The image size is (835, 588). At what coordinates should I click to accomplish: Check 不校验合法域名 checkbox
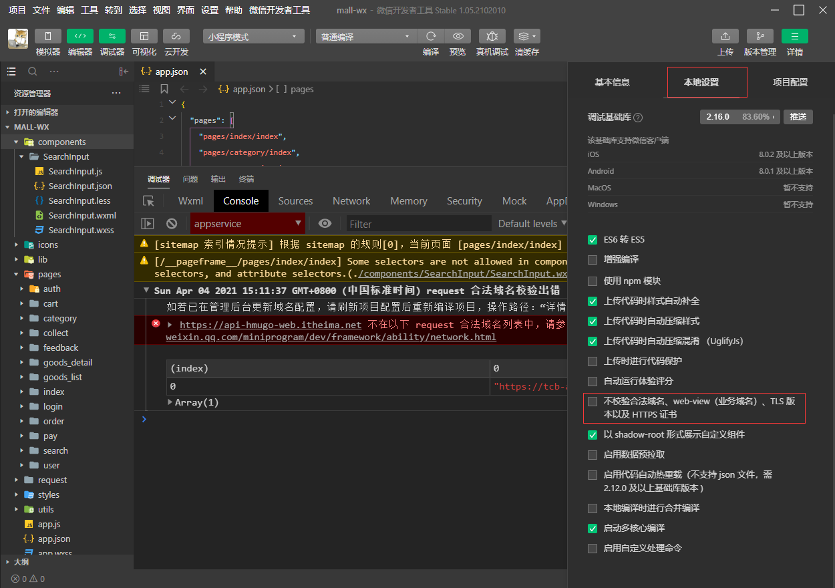593,402
